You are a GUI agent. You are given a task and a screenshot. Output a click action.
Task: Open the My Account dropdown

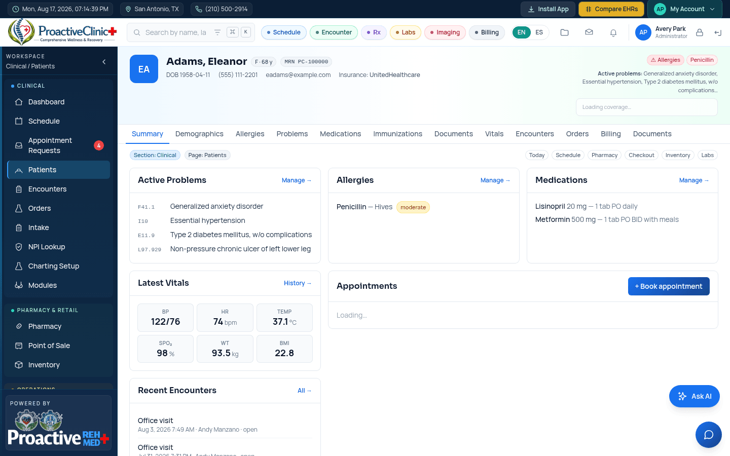click(685, 9)
